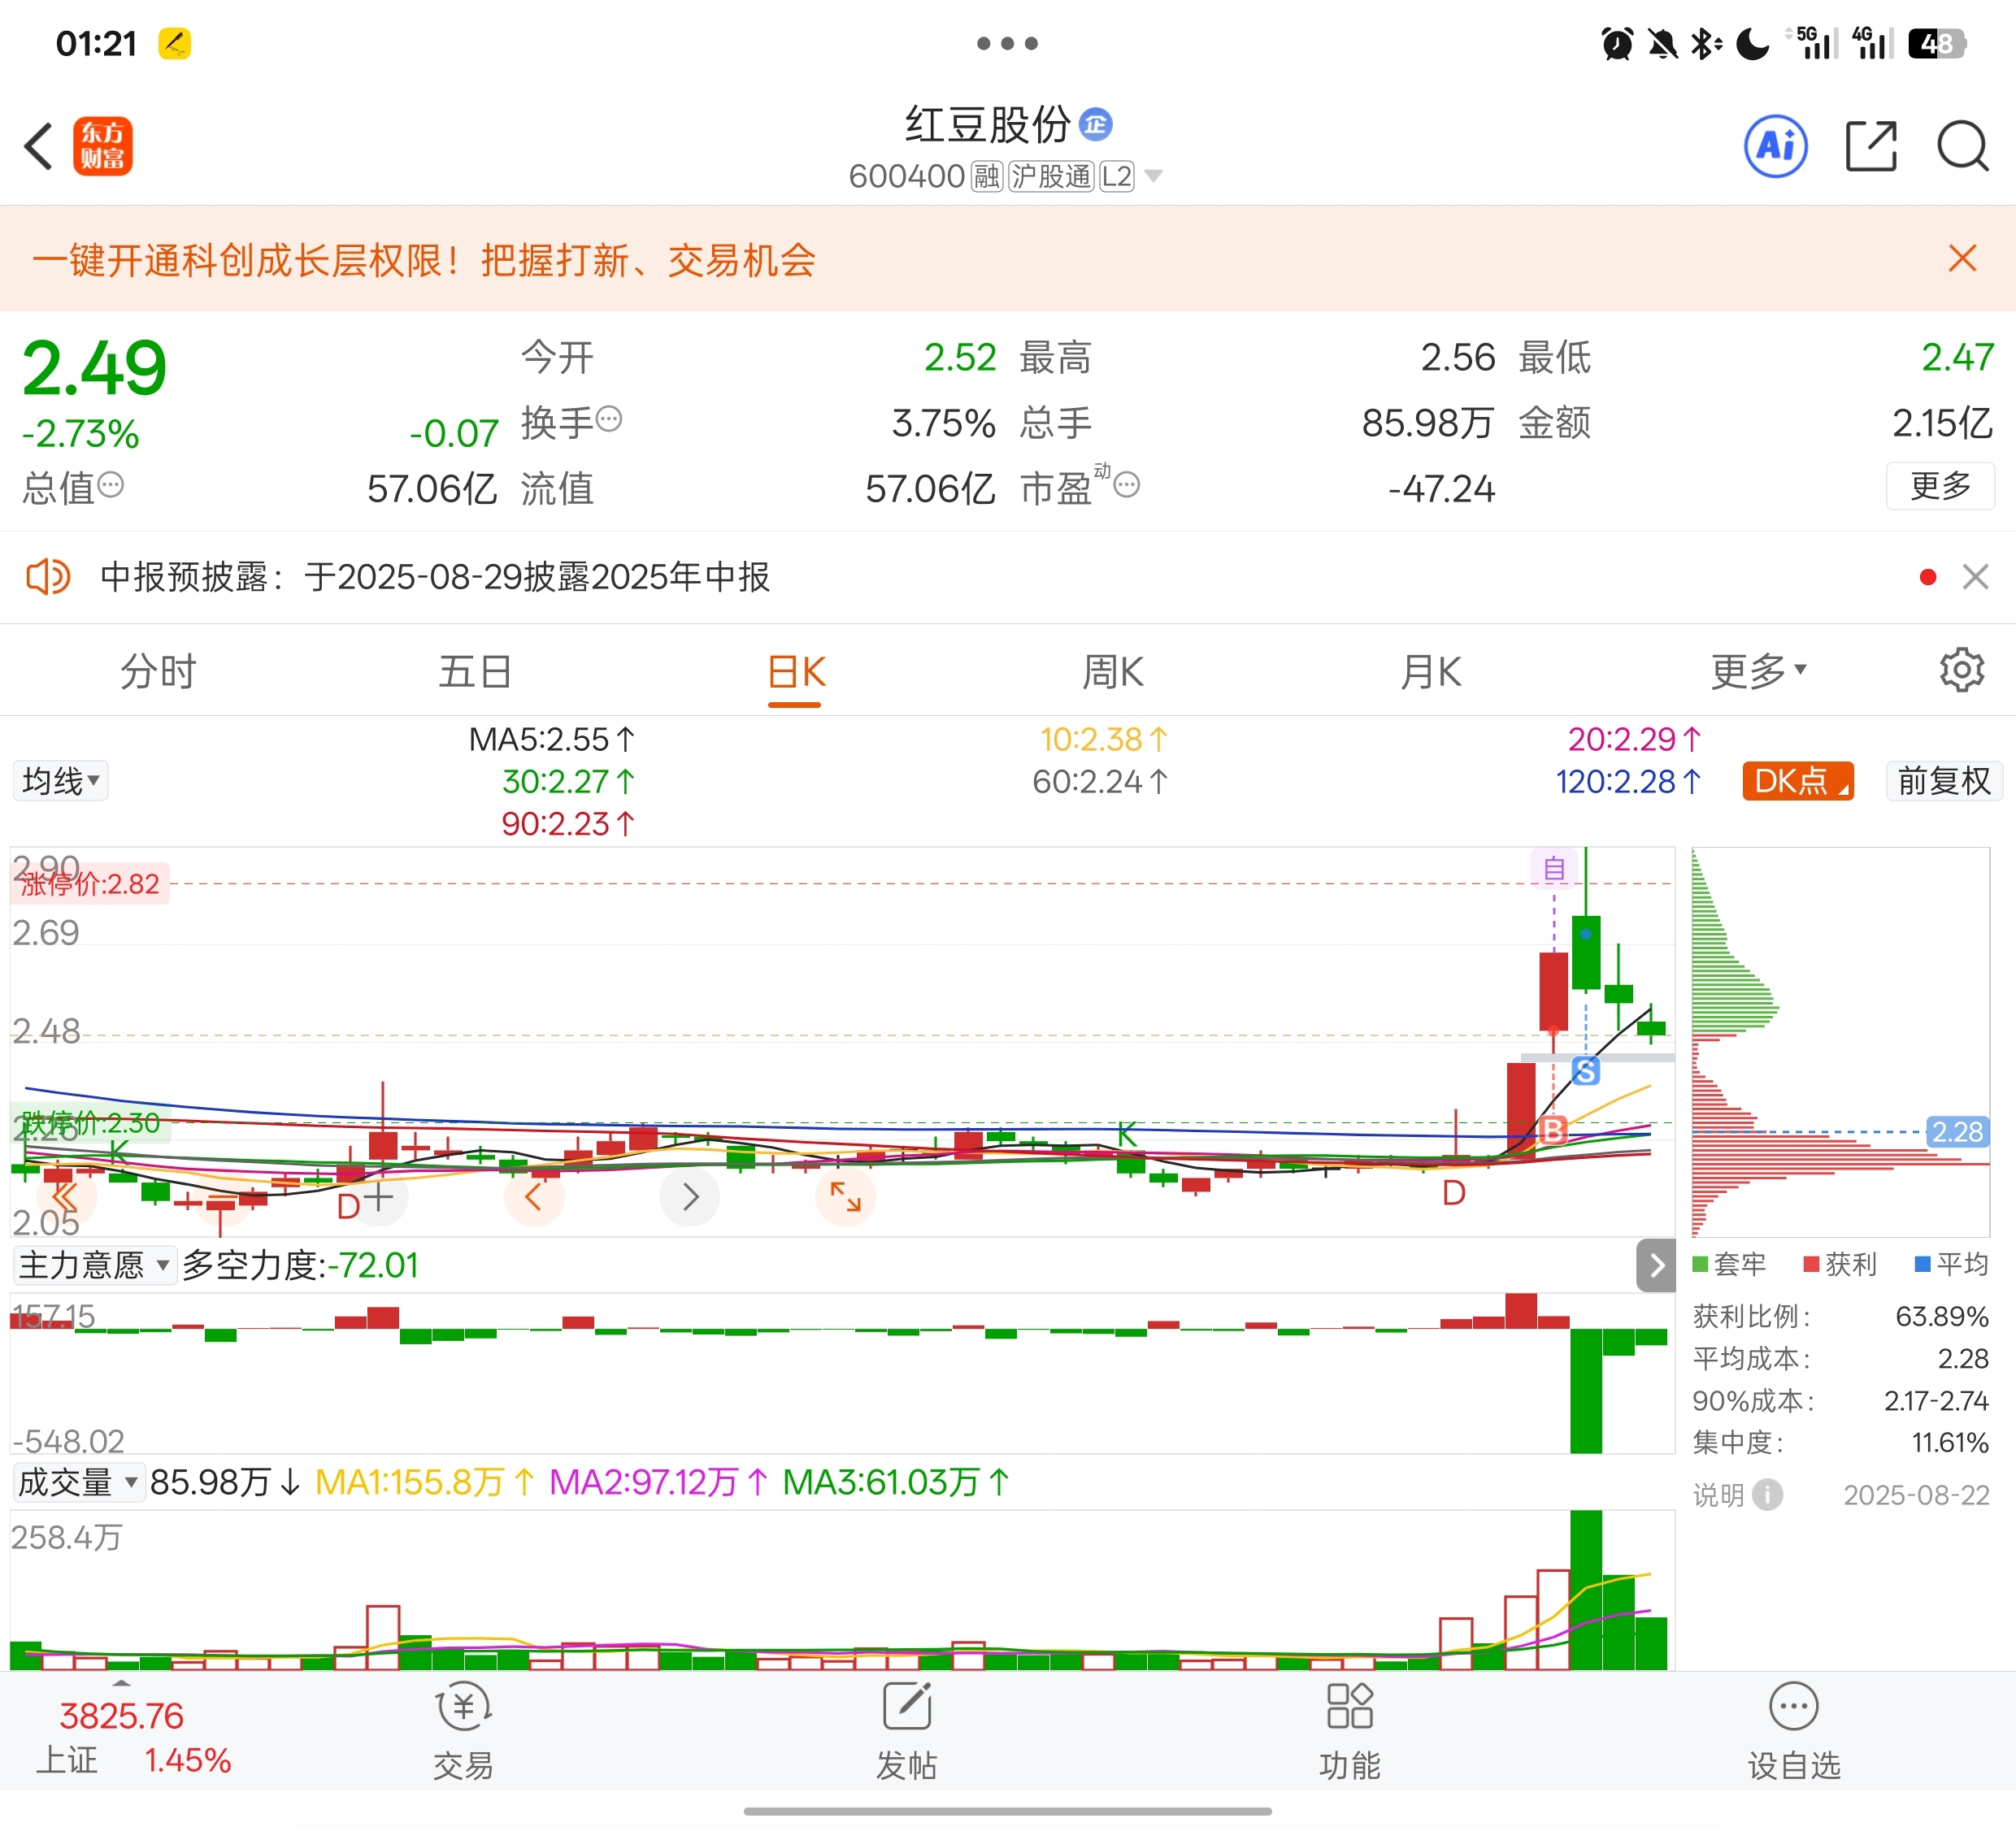Viewport: 2016px width, 1827px height.
Task: Open the 均线 indicator dropdown
Action: [x=61, y=781]
